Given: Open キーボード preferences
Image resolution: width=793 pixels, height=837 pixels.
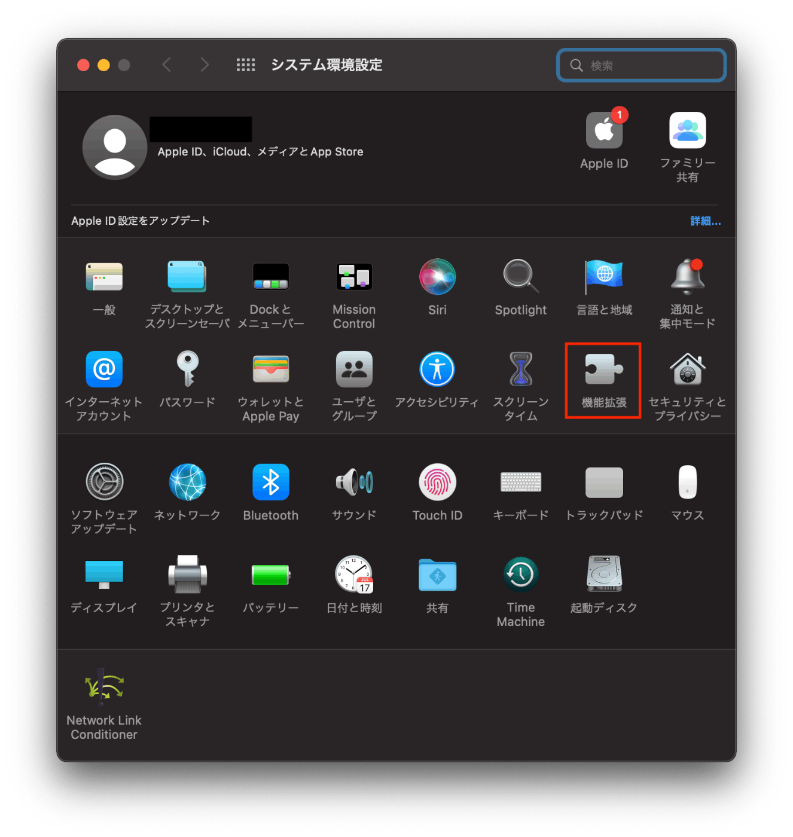Looking at the screenshot, I should pyautogui.click(x=521, y=482).
